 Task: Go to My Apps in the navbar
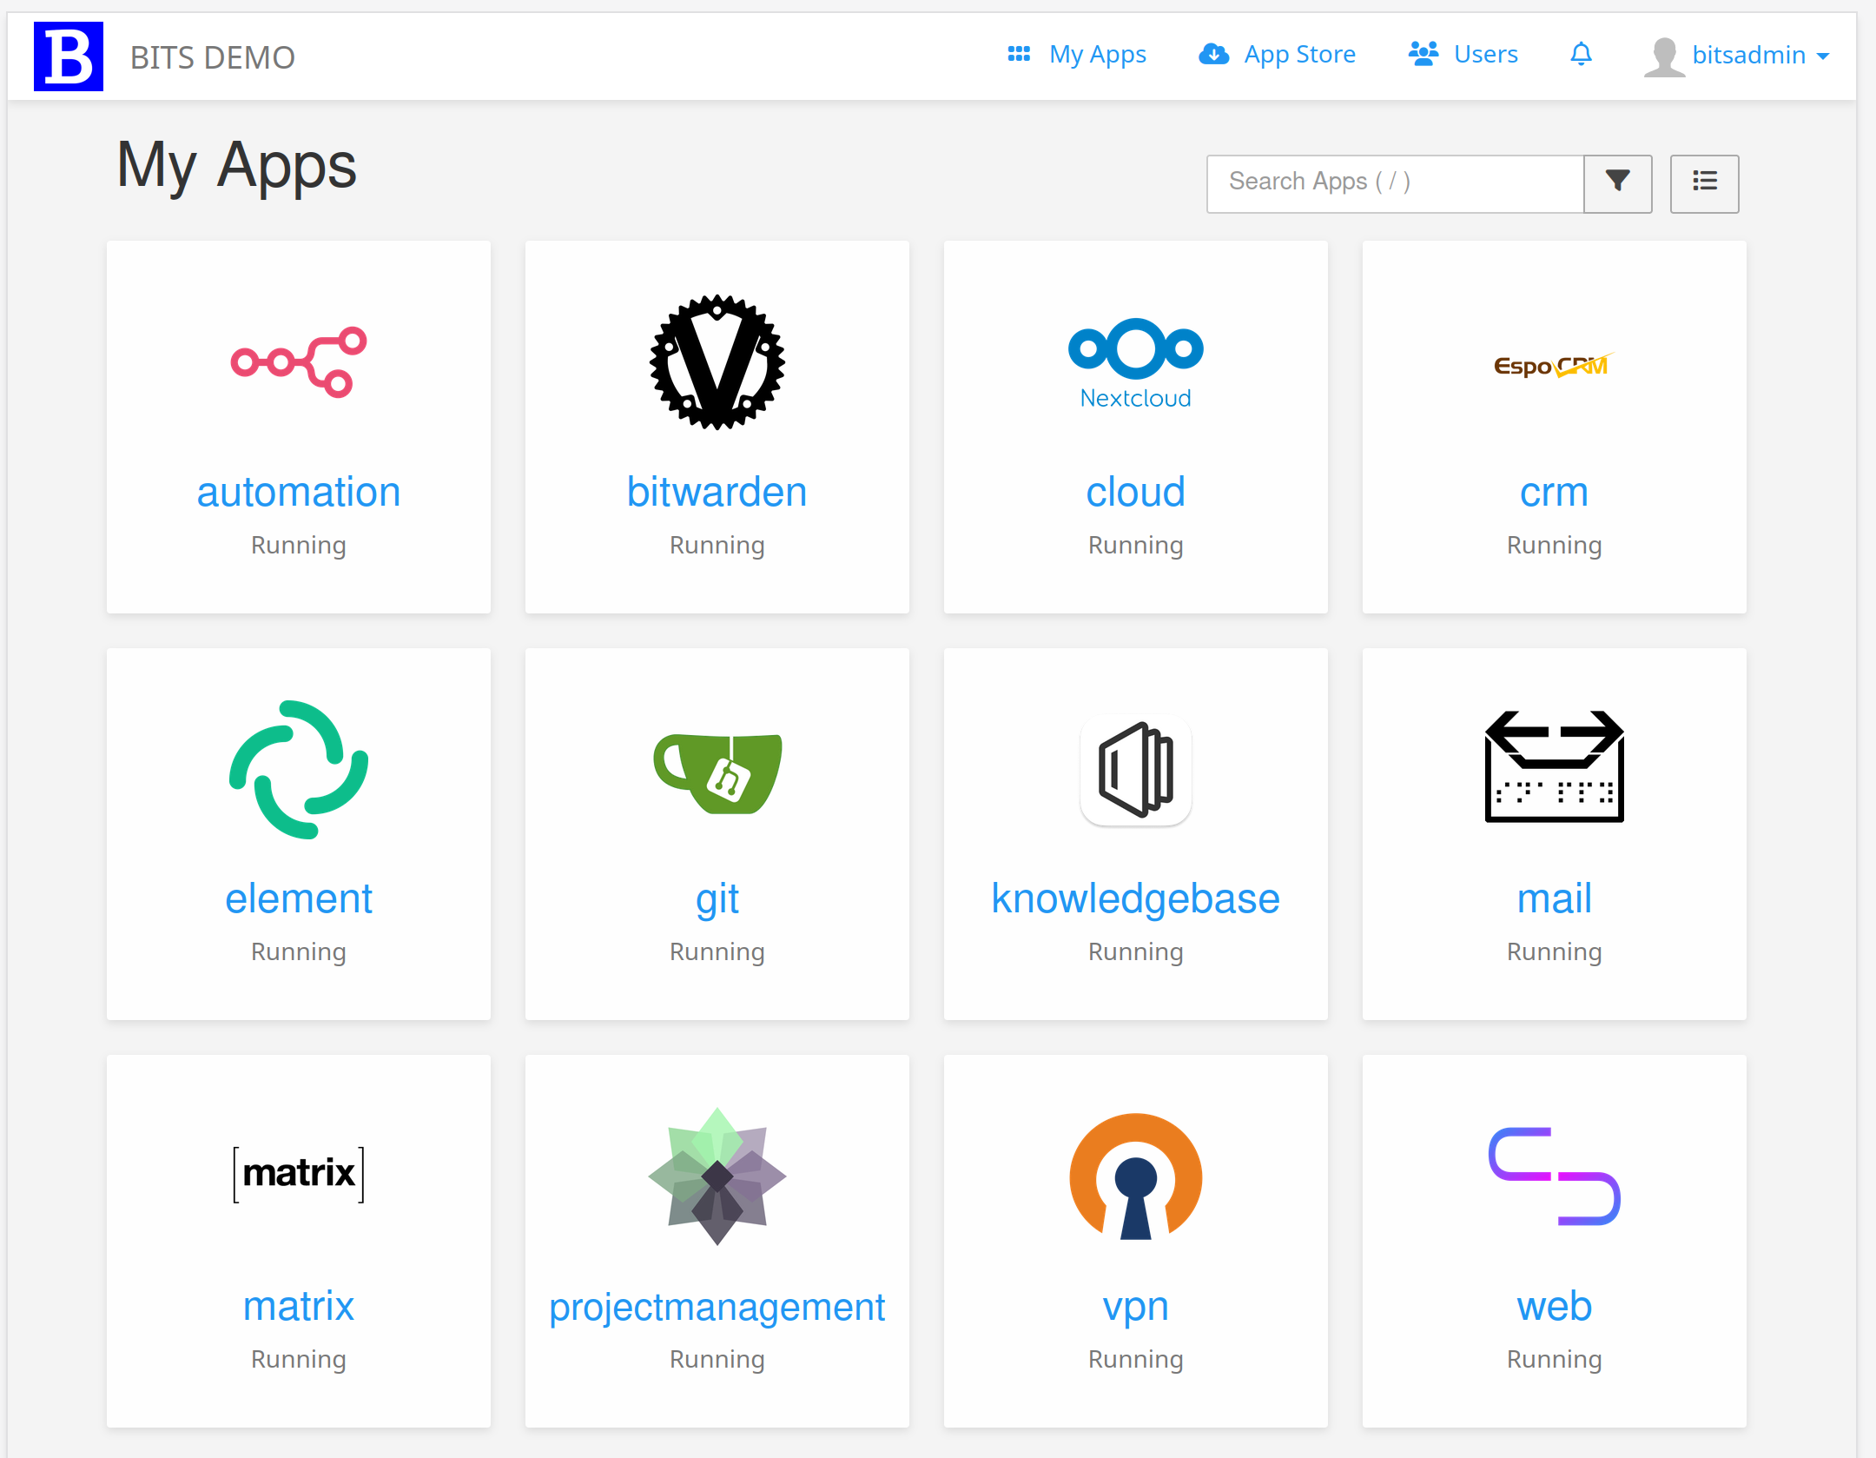[1077, 55]
